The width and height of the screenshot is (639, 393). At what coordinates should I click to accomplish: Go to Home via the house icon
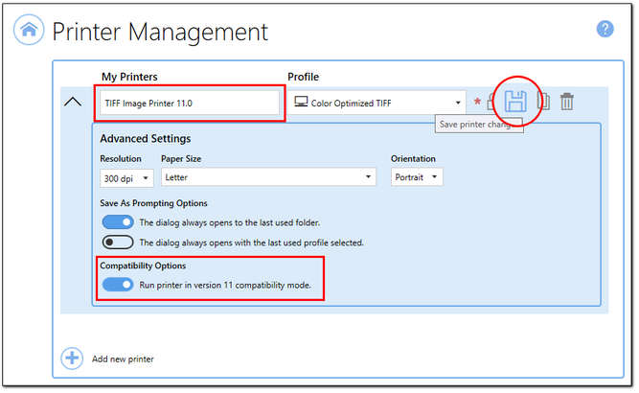[29, 30]
